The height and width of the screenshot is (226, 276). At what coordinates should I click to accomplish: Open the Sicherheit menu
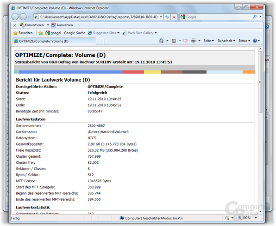tap(226, 41)
